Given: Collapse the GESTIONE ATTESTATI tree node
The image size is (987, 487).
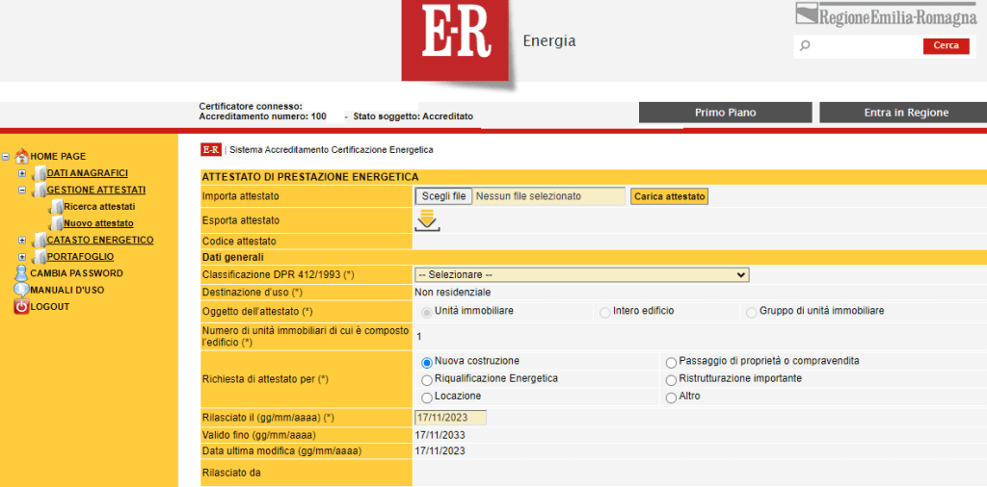Looking at the screenshot, I should (22, 190).
